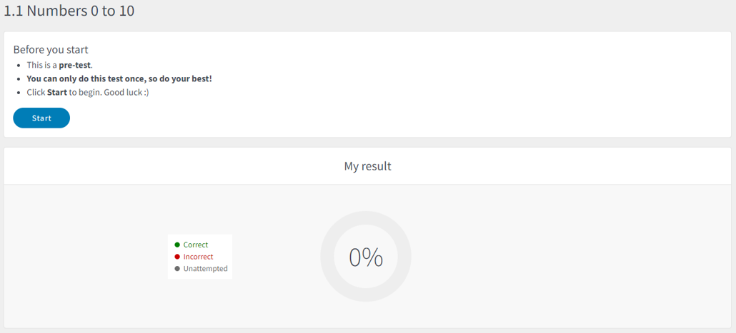Toggle the Correct series legend label
Viewport: 736px width, 333px height.
[196, 245]
